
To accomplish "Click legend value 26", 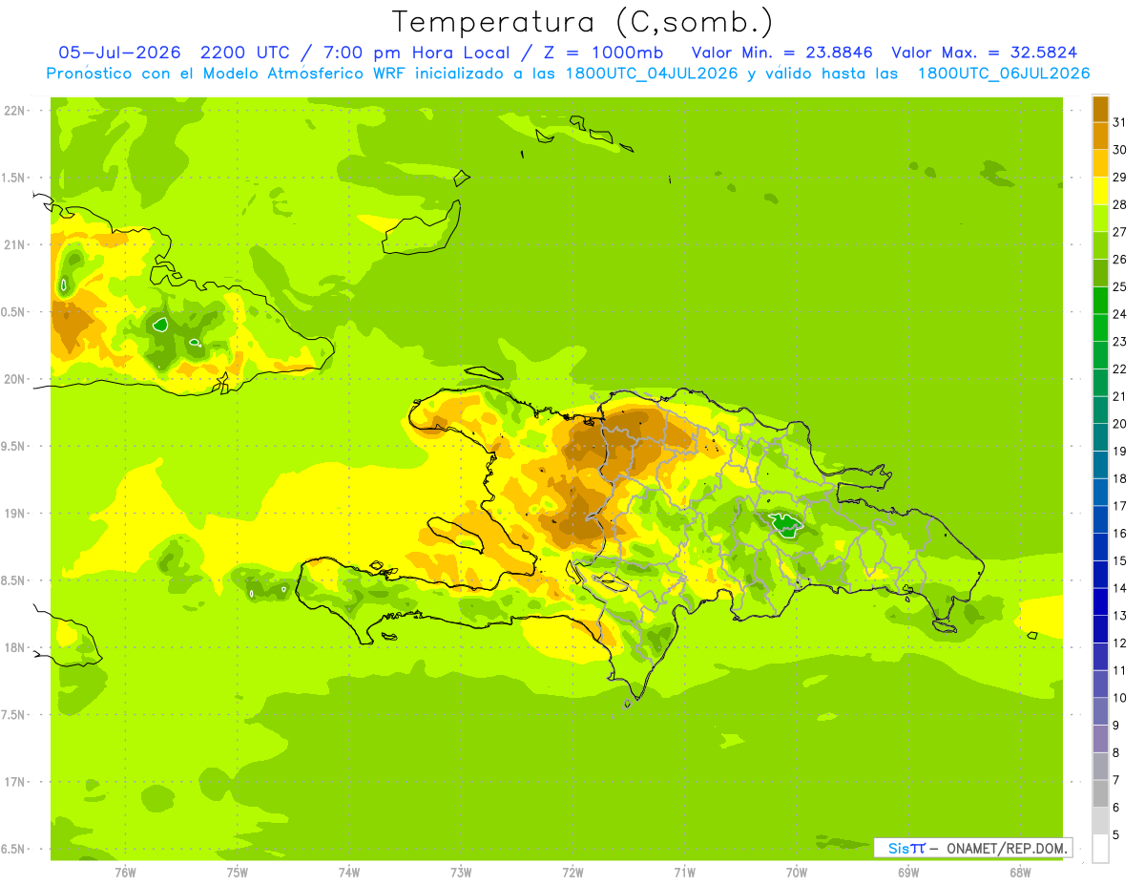I will 1119,260.
